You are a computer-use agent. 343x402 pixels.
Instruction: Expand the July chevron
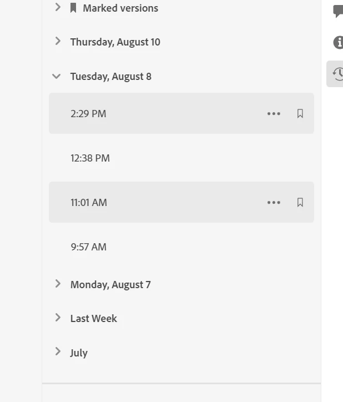coord(58,352)
